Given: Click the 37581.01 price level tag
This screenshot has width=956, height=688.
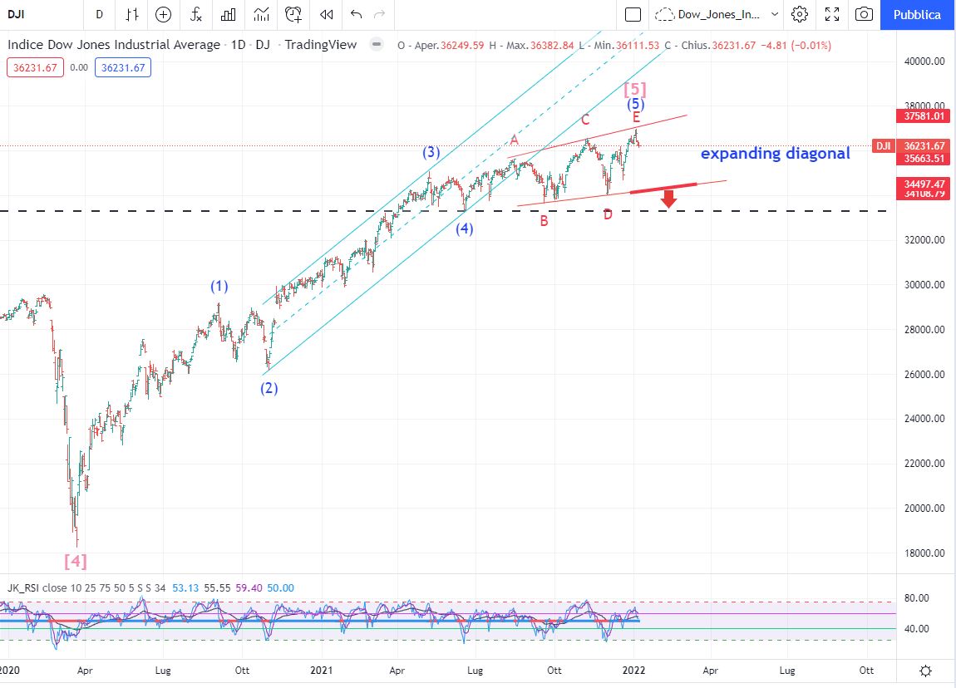Looking at the screenshot, I should click(x=924, y=115).
